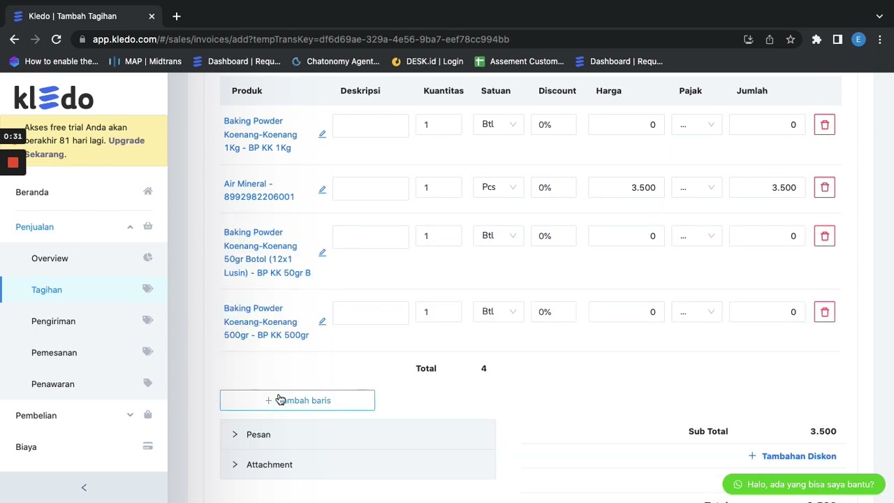Viewport: 894px width, 503px height.
Task: Click the Overview pie chart icon
Action: click(147, 258)
